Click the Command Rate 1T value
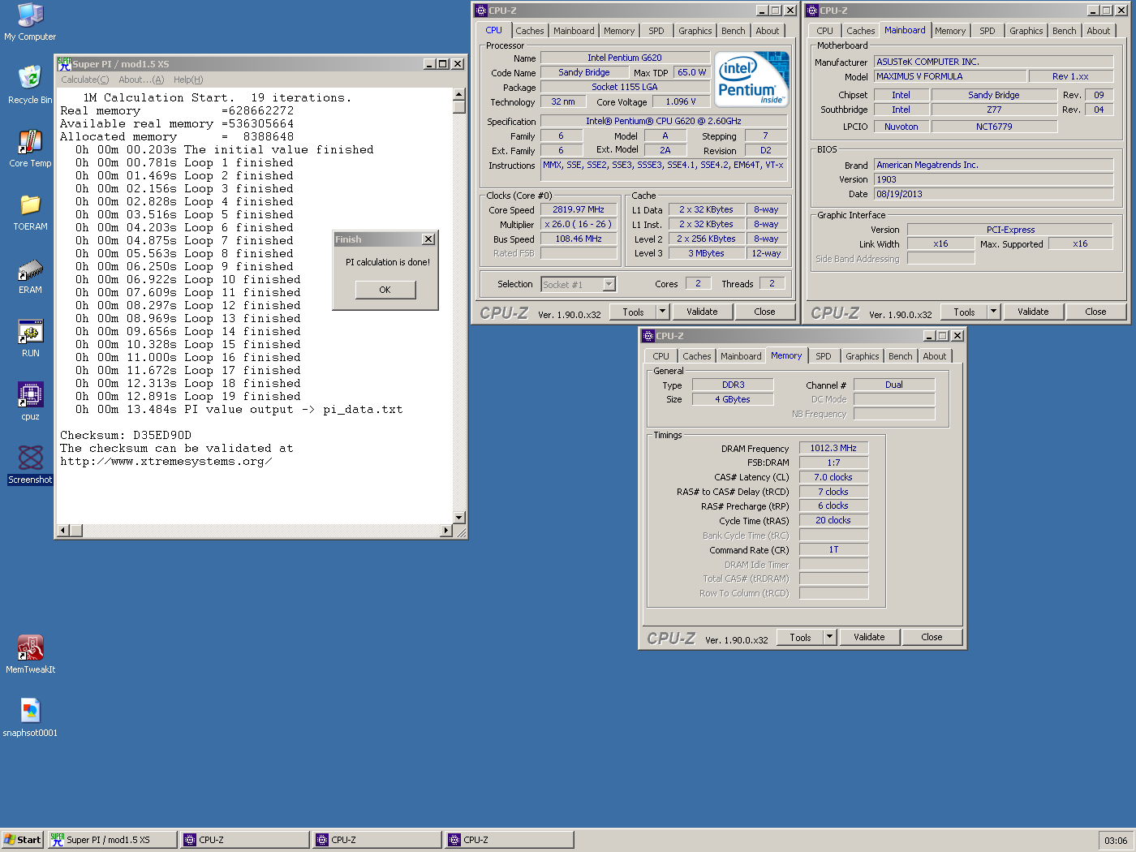Screen dimensions: 1136x852 (x=833, y=549)
